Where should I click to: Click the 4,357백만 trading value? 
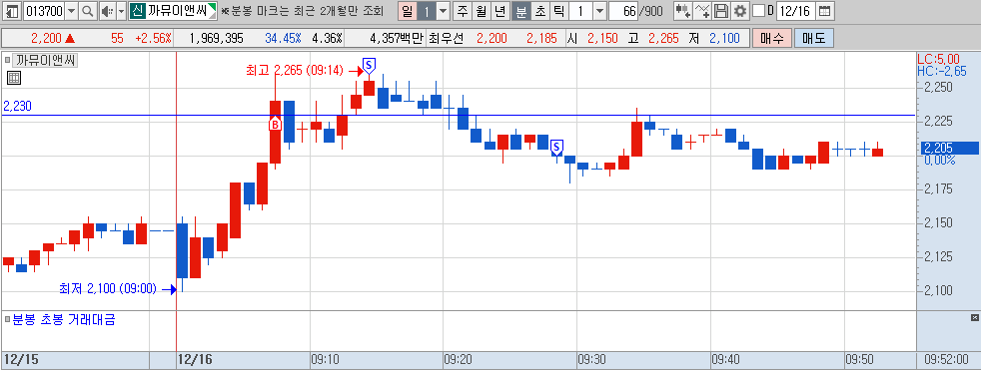397,38
